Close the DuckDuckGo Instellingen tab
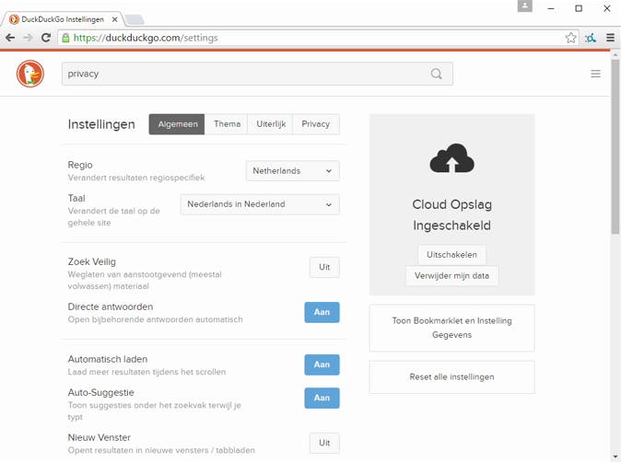This screenshot has width=621, height=462. point(114,19)
